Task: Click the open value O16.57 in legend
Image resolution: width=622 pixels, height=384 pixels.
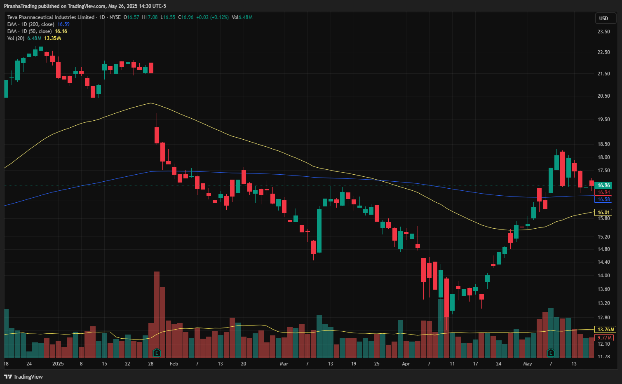Action: 131,17
